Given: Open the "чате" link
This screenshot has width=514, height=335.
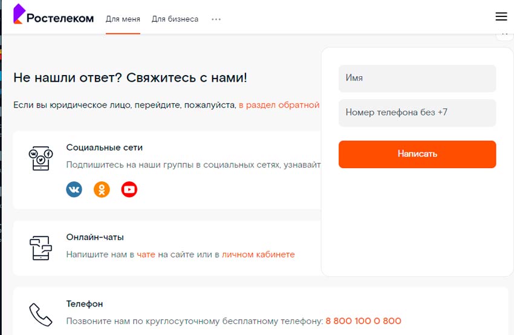Looking at the screenshot, I should click(x=146, y=255).
